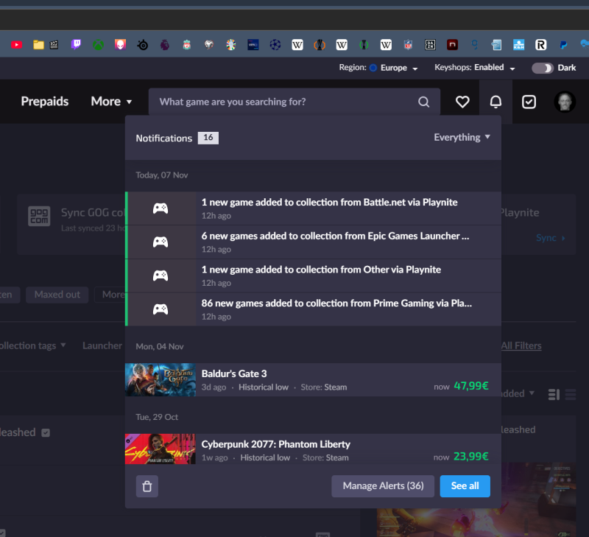Open the NFL shield bookmark
The width and height of the screenshot is (589, 537).
pyautogui.click(x=408, y=45)
